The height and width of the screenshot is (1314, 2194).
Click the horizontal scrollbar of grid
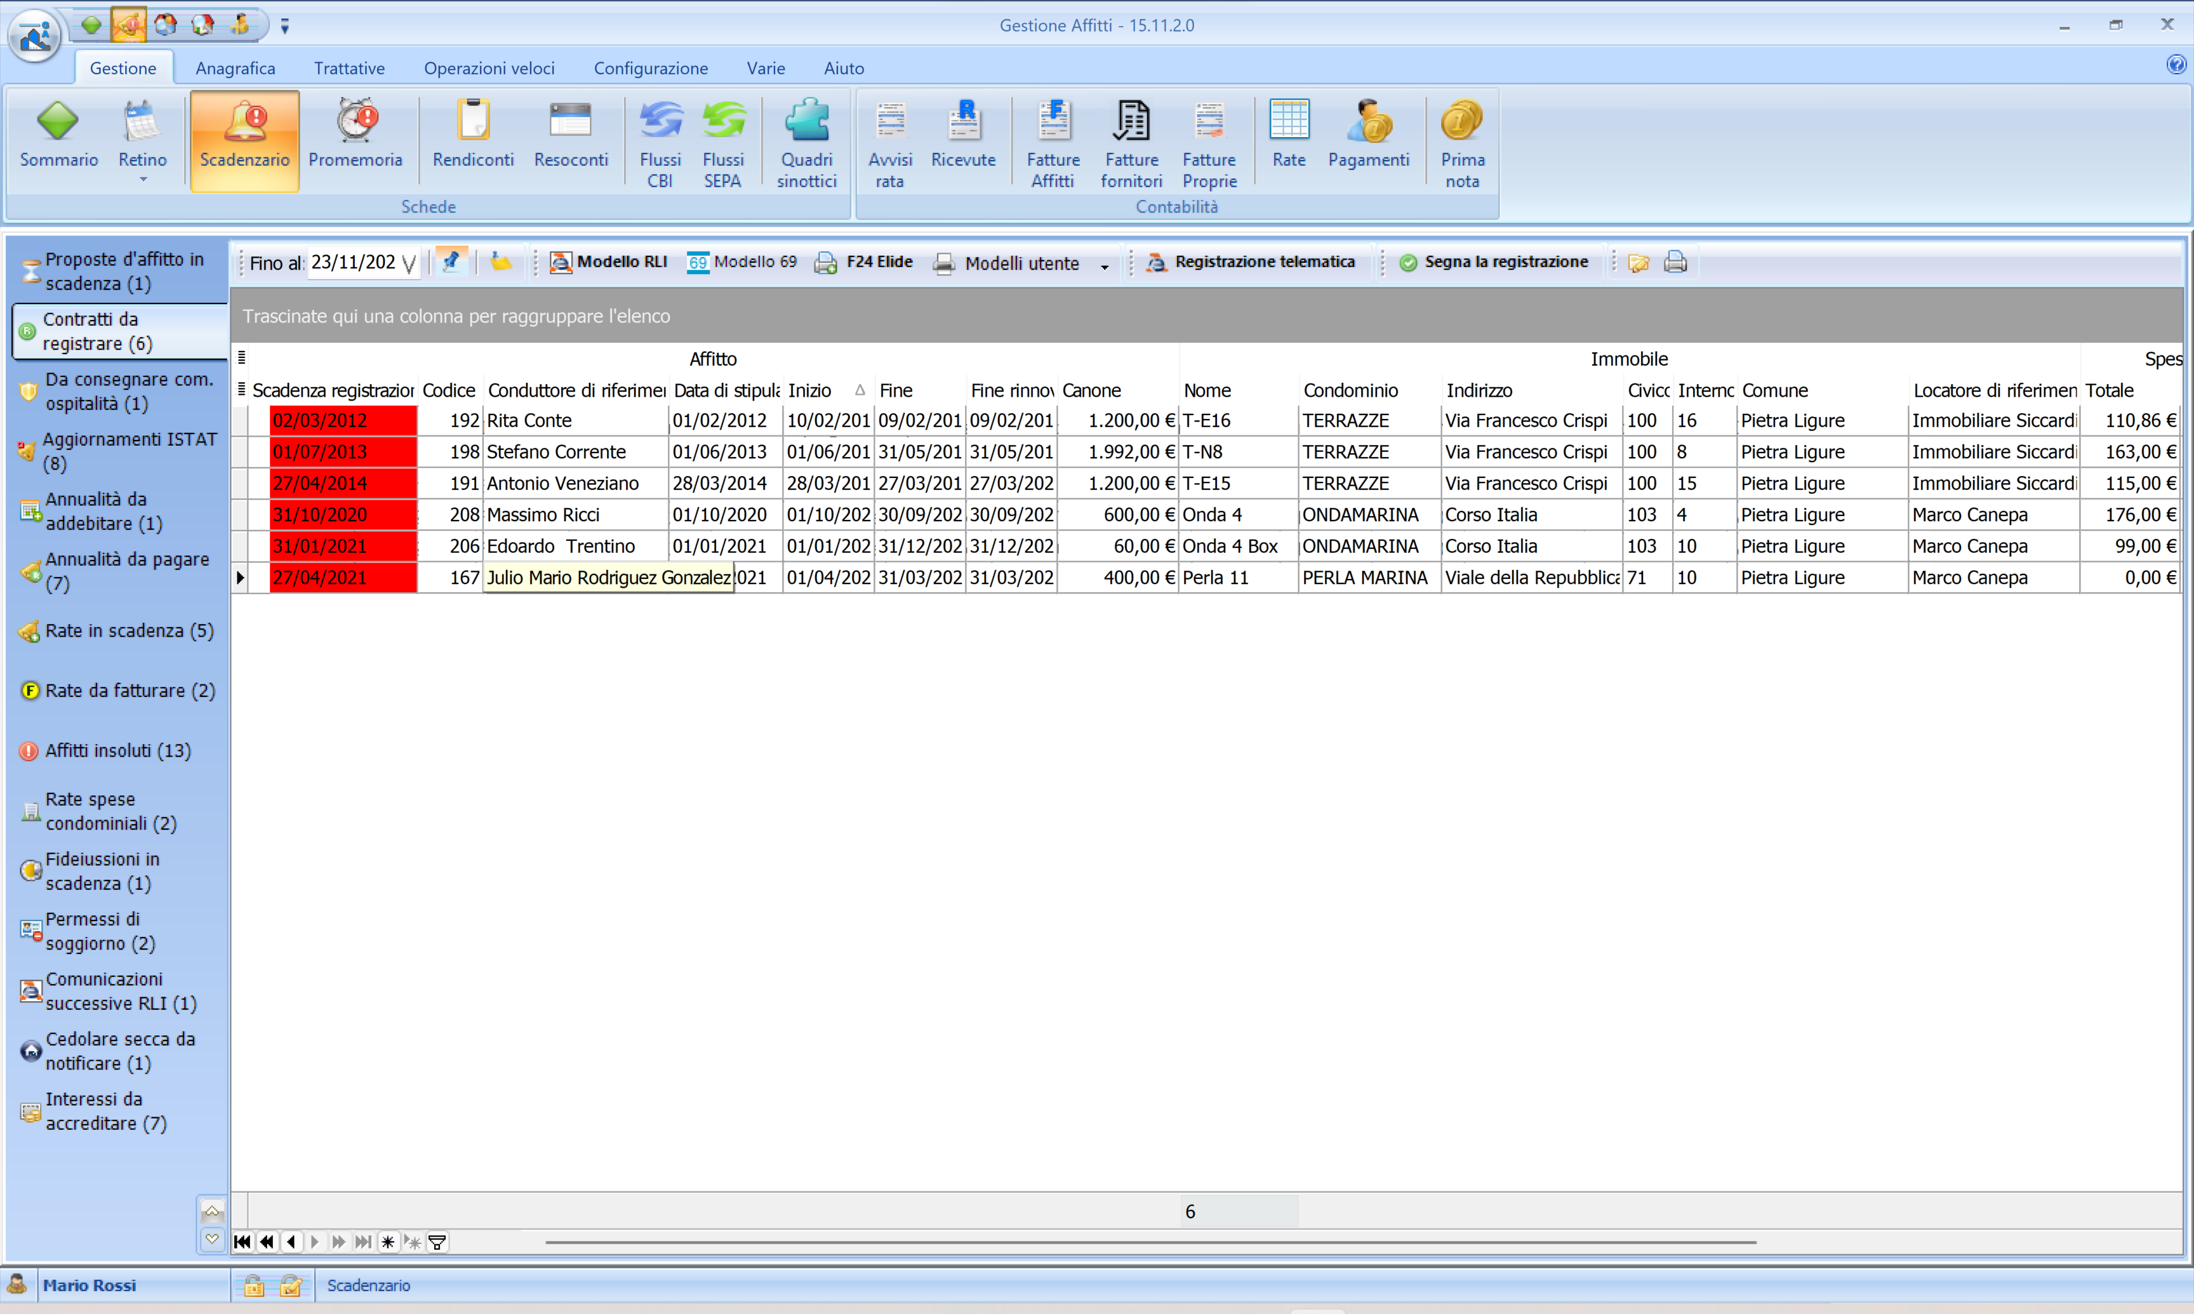click(1151, 1242)
